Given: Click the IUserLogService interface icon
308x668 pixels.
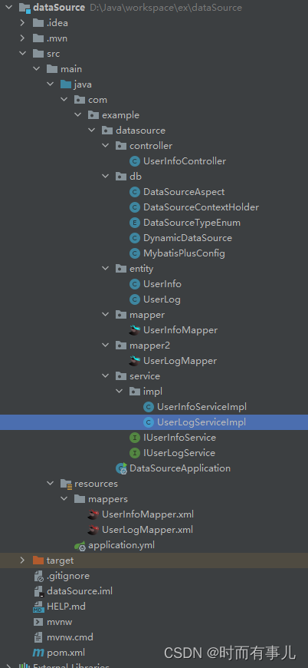Looking at the screenshot, I should 135,453.
